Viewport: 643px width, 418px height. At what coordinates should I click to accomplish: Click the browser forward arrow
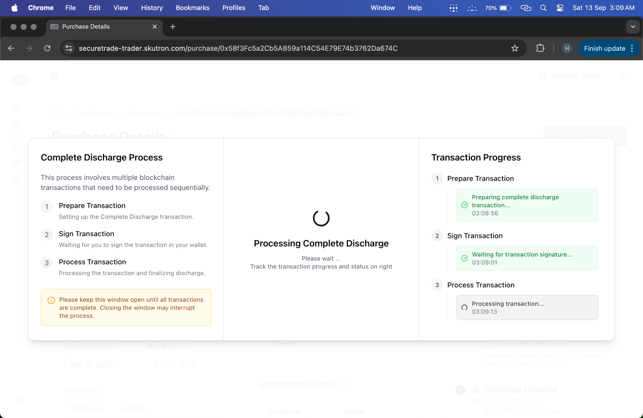[29, 48]
